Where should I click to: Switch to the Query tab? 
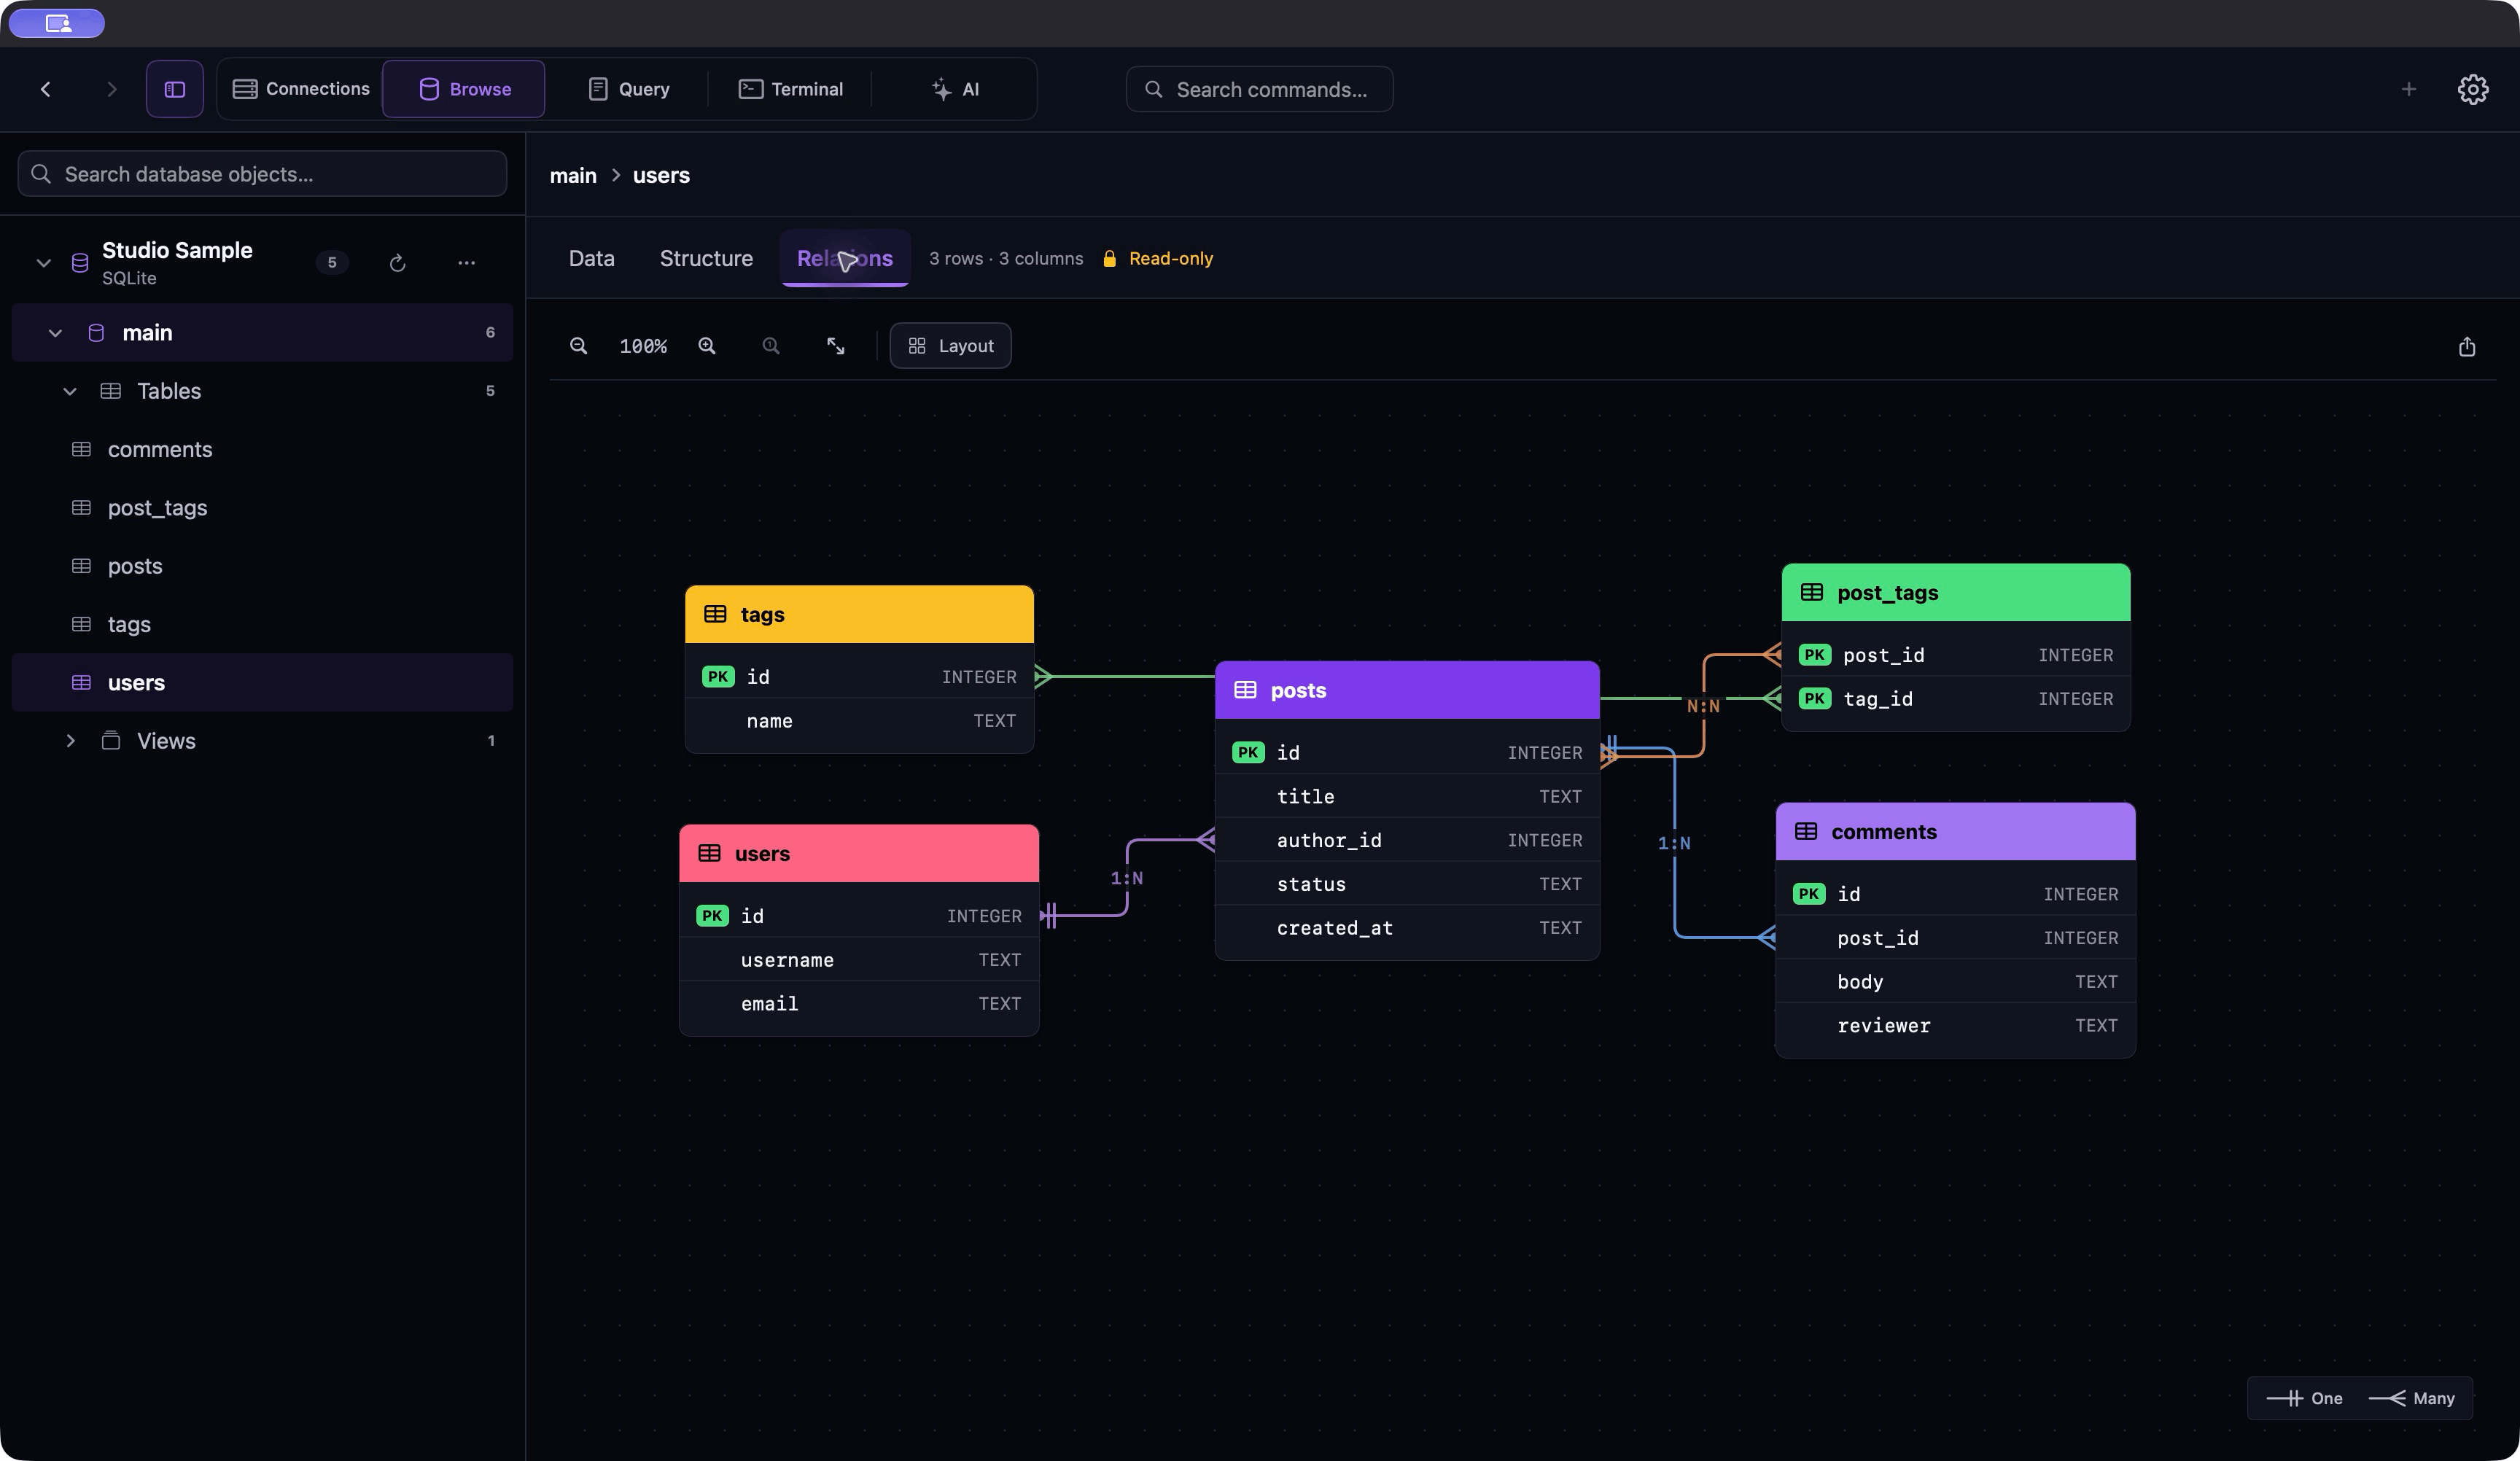click(x=629, y=89)
